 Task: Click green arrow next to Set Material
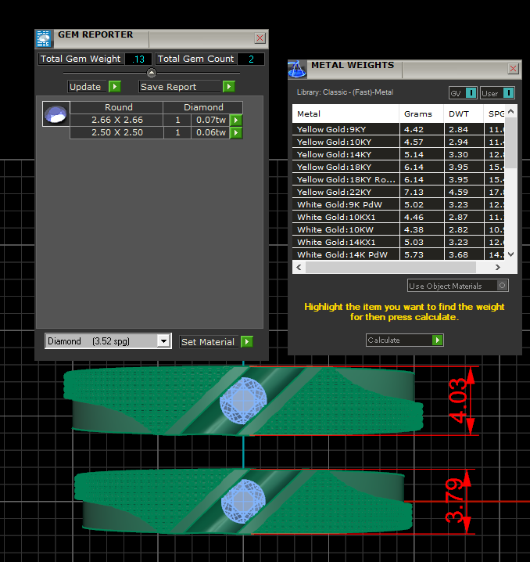coord(247,342)
